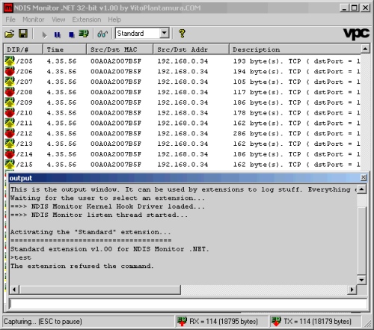This screenshot has height=330, width=374.
Task: Click direction icon for packet /215
Action: click(x=10, y=164)
